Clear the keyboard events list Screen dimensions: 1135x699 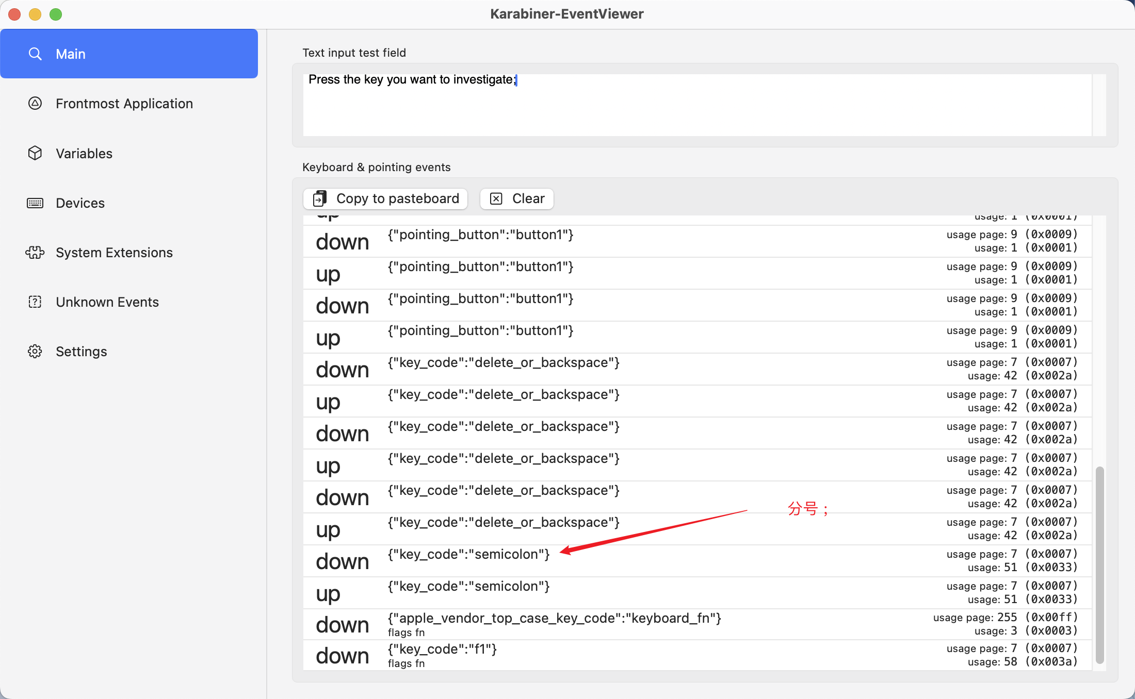point(516,198)
